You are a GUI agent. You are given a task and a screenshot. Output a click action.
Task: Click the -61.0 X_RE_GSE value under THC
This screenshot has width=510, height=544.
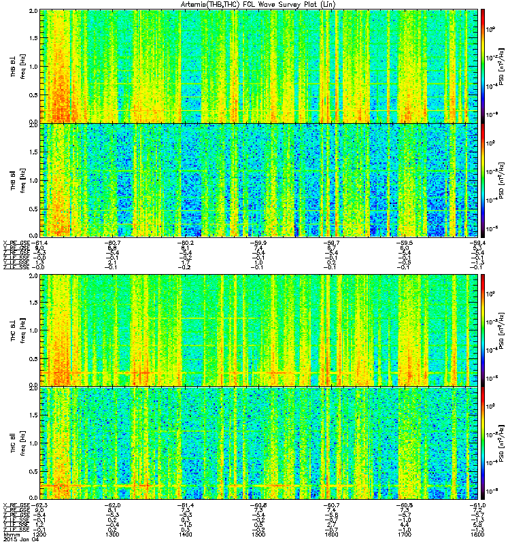pos(477,505)
